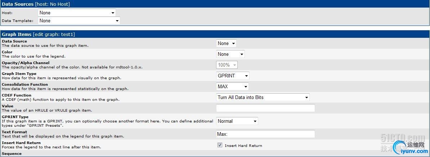Uncheck the Insert Hard Return checkbox
Screen dimensions: 430x157
point(220,145)
